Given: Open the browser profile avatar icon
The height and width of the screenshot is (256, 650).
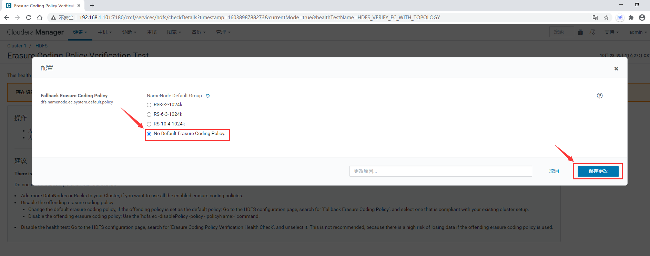Looking at the screenshot, I should tap(642, 18).
